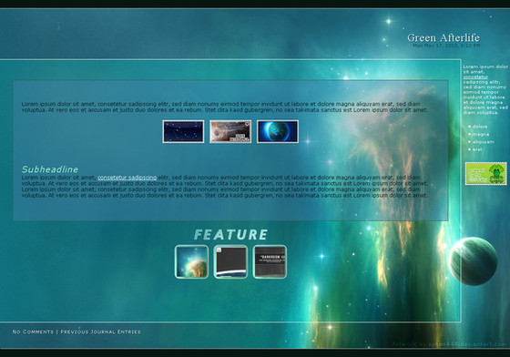Click the consetetur link in sidebar

pyautogui.click(x=475, y=77)
